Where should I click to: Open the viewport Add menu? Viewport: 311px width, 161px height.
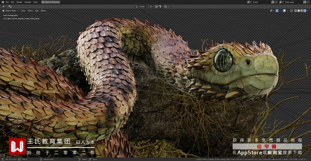pos(37,11)
